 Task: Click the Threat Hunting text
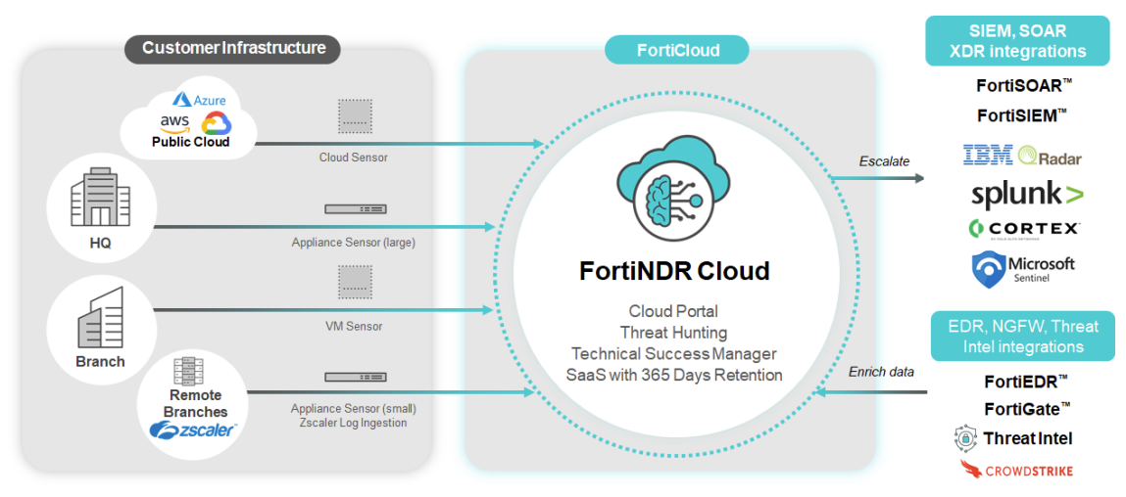tap(673, 333)
